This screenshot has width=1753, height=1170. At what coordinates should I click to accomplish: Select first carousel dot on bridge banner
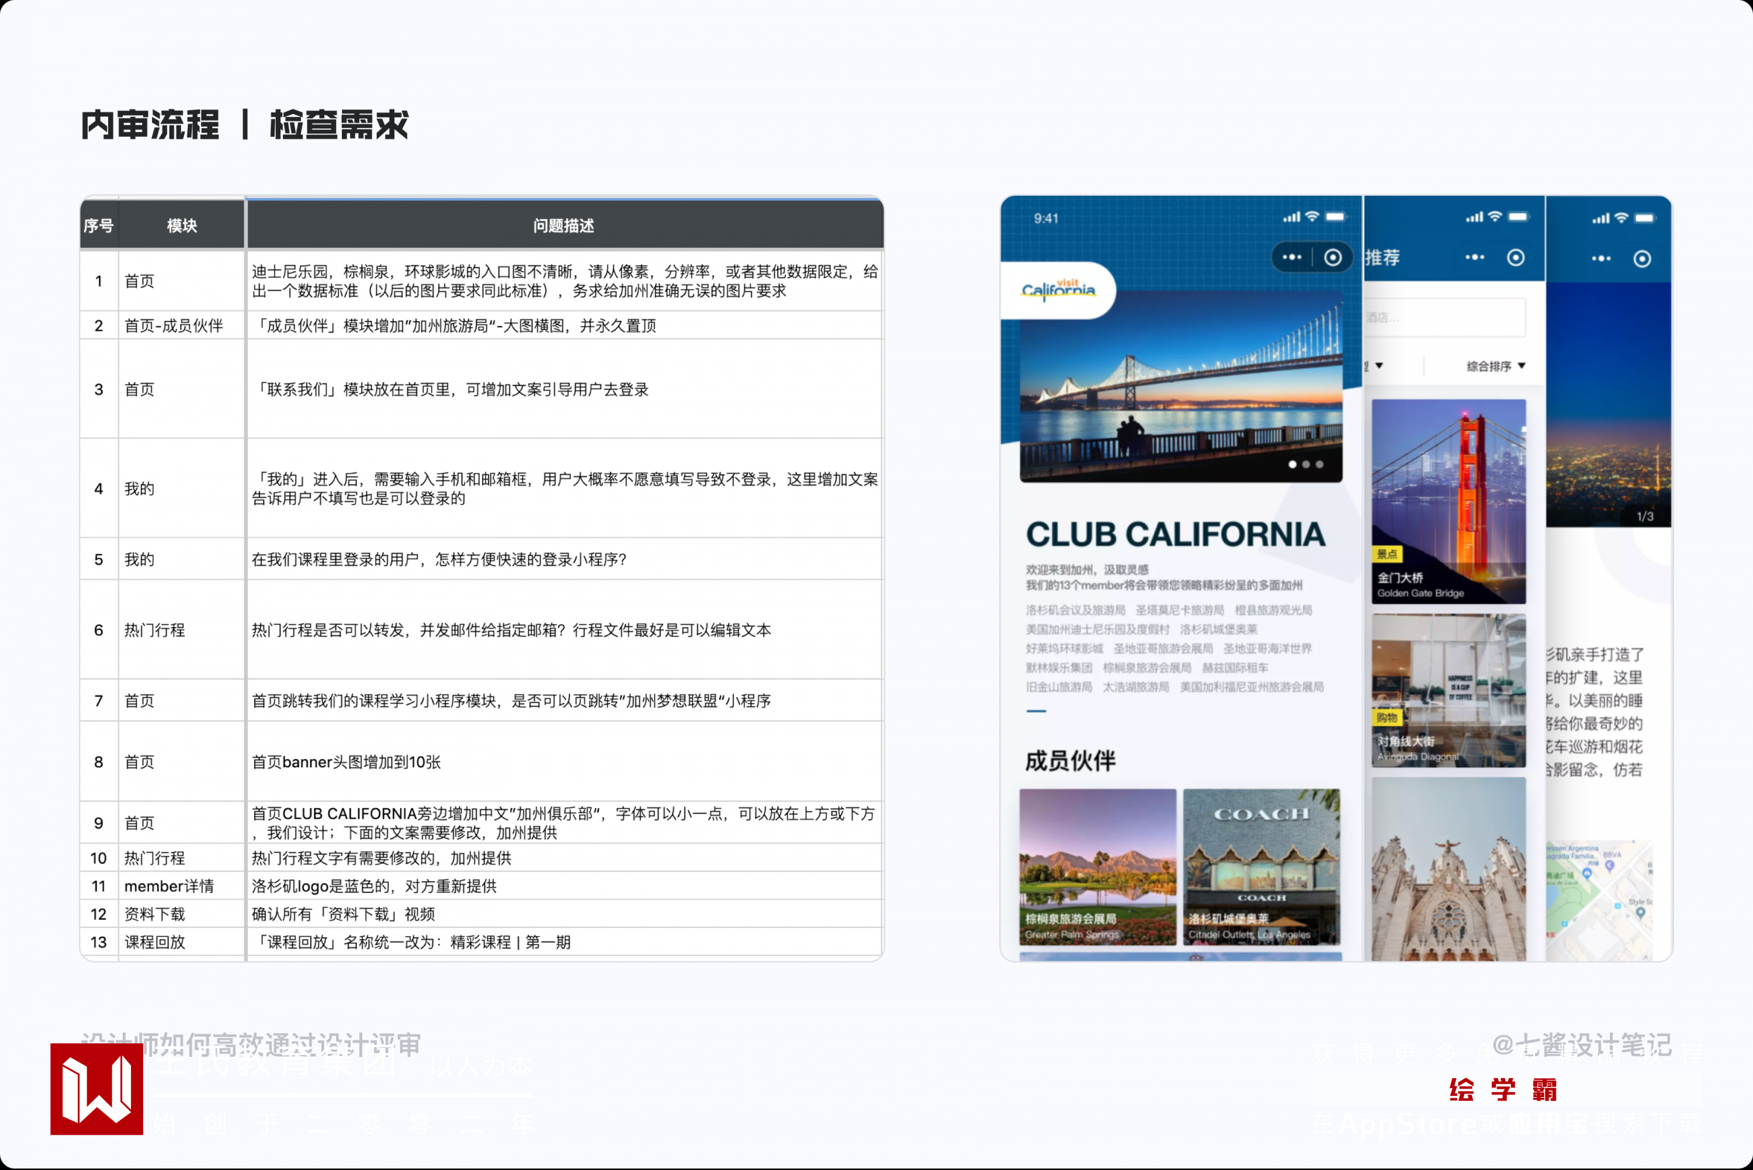[x=1292, y=464]
